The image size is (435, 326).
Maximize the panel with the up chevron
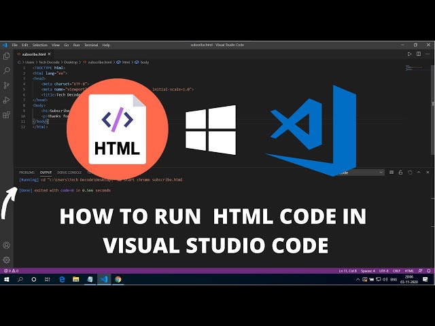click(x=419, y=173)
